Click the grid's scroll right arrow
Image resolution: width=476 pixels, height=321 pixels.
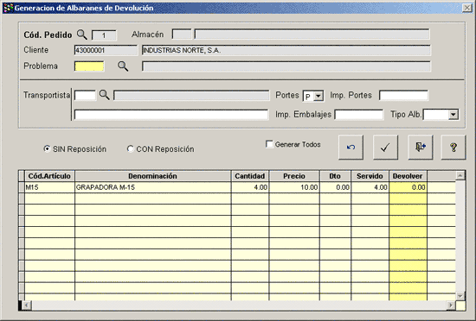tap(451, 305)
